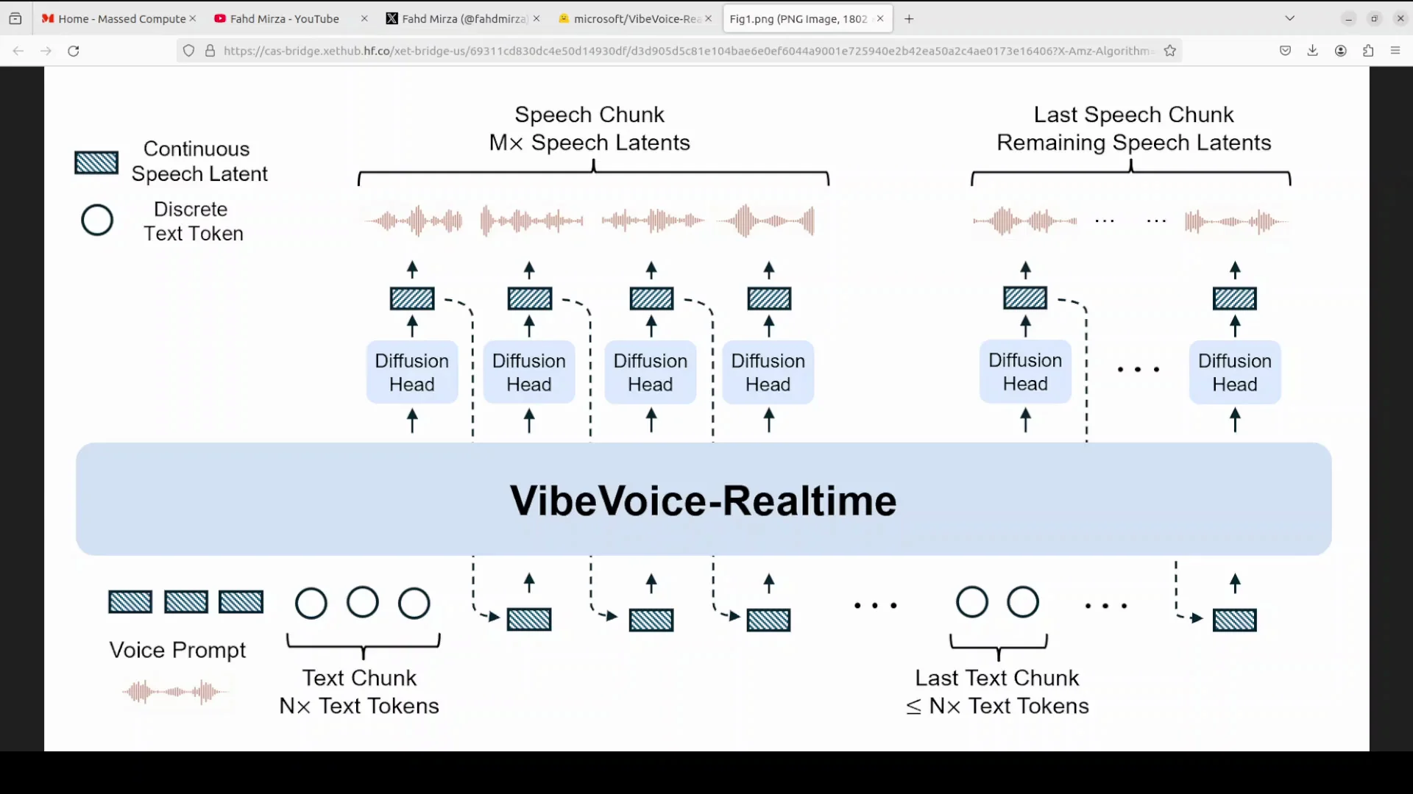Screen dimensions: 1413x794
Task: Open the Firefox application hamburger menu
Action: 1395,51
